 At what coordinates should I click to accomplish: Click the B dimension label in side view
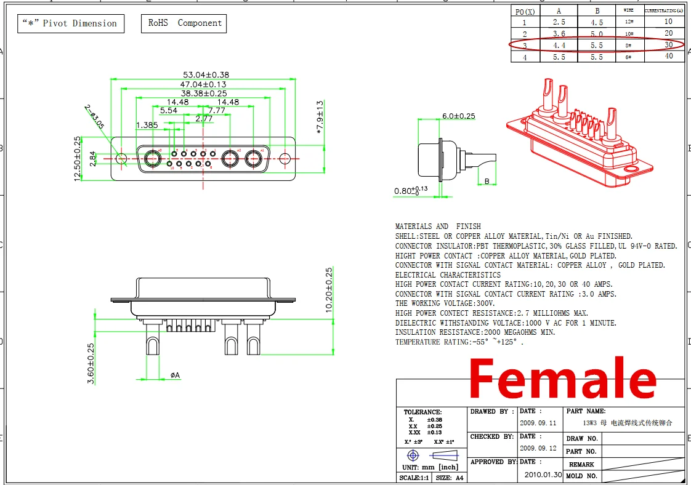[487, 181]
